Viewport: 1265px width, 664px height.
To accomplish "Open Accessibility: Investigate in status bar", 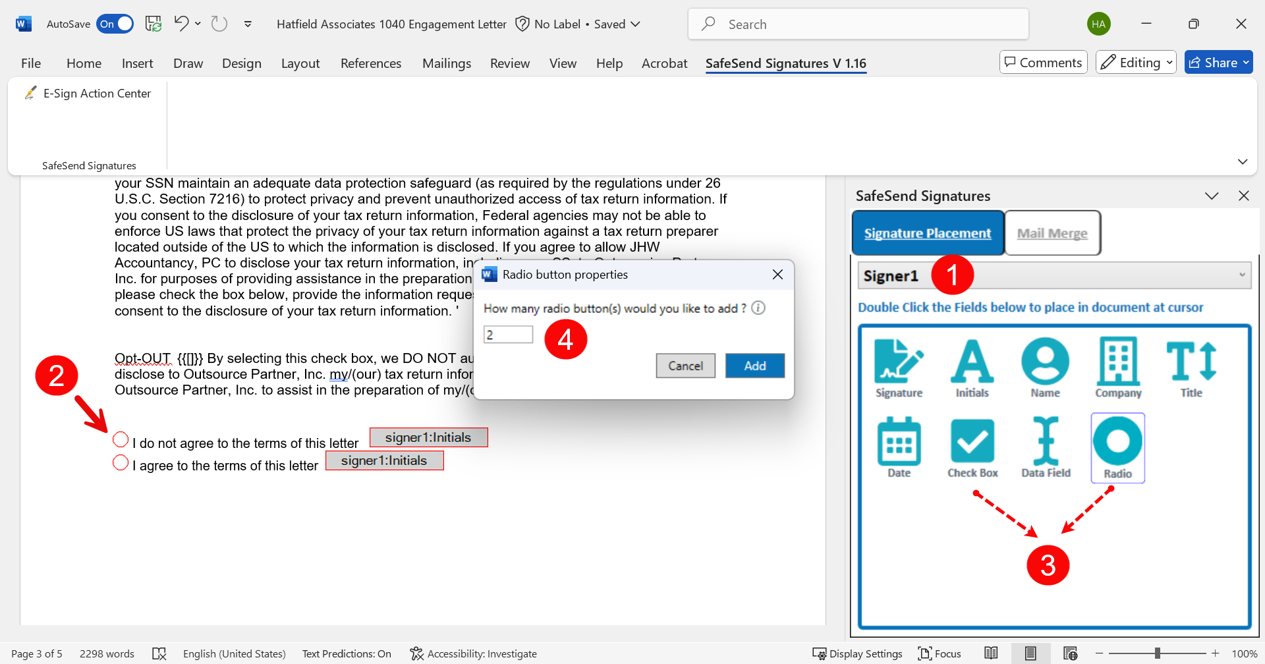I will (473, 653).
